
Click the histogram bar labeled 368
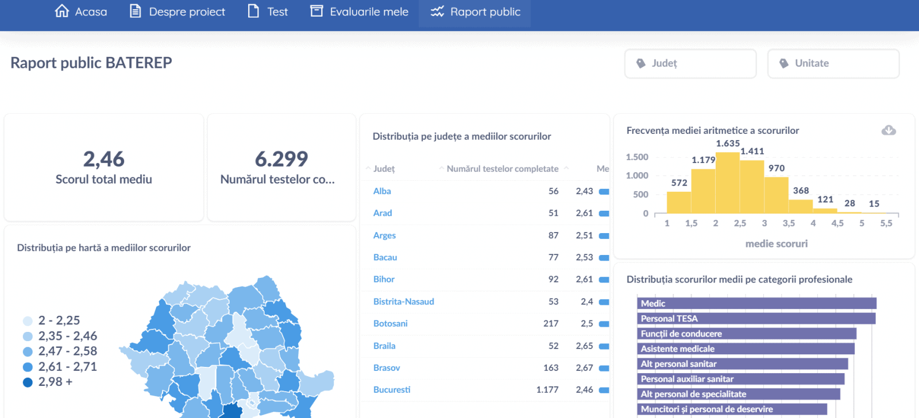(x=801, y=206)
